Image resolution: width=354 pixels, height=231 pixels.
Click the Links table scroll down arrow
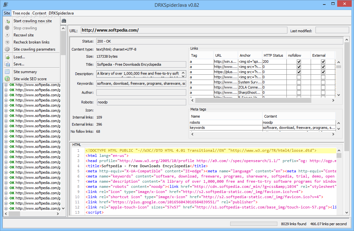click(x=339, y=95)
